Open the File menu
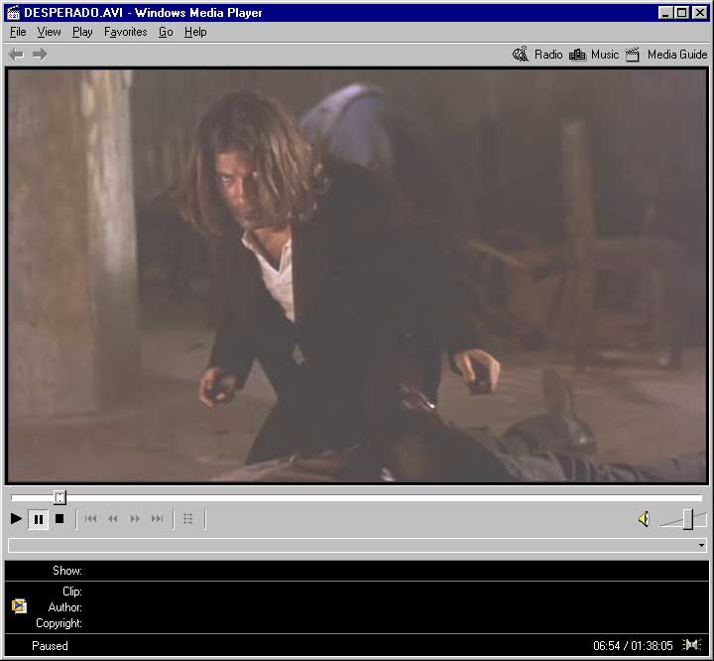 click(x=18, y=32)
